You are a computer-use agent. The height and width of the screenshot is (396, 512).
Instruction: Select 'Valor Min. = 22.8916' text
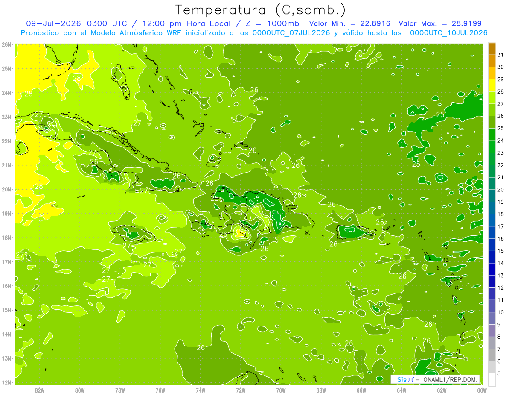350,23
